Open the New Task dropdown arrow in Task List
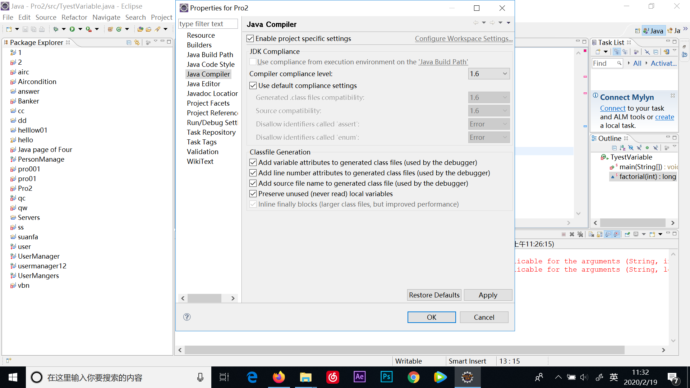Image resolution: width=690 pixels, height=388 pixels. [x=606, y=52]
